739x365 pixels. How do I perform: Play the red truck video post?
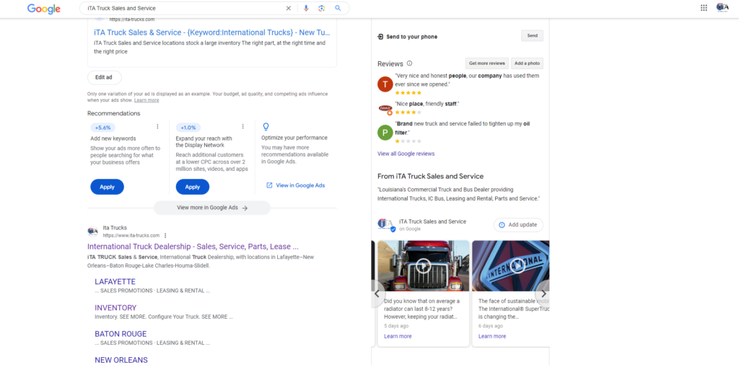[x=423, y=265]
